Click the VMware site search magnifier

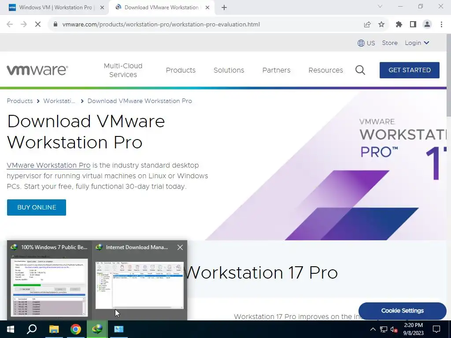pyautogui.click(x=360, y=70)
